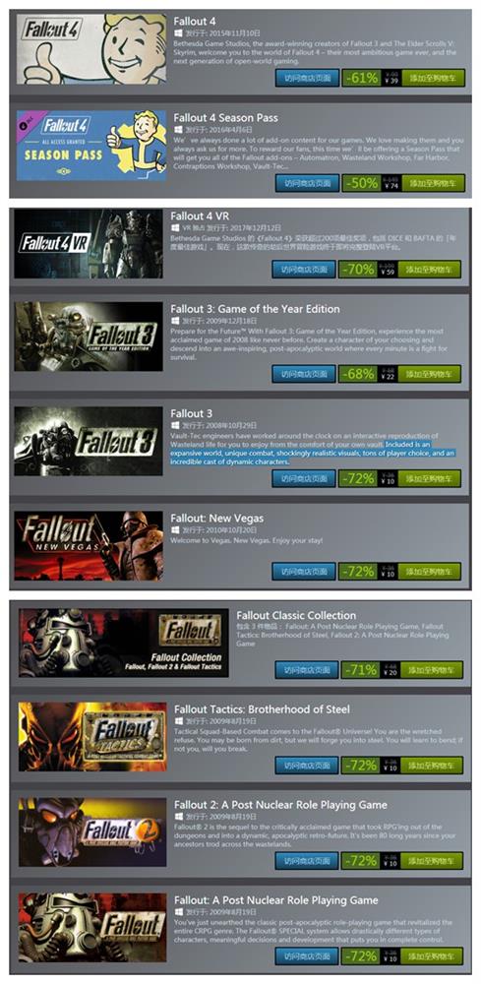
Task: Click the -72% discount badge for Fallout 3
Action: click(358, 478)
